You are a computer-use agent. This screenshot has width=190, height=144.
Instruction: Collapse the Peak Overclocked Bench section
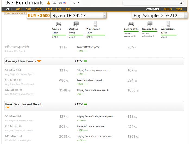coord(8,108)
